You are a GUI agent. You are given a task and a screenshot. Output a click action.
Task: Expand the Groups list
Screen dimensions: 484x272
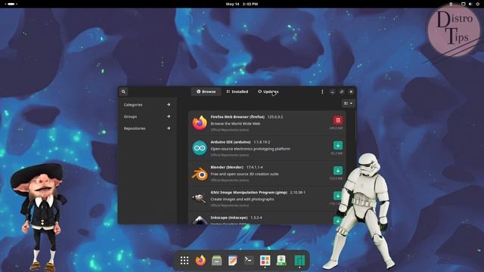147,116
